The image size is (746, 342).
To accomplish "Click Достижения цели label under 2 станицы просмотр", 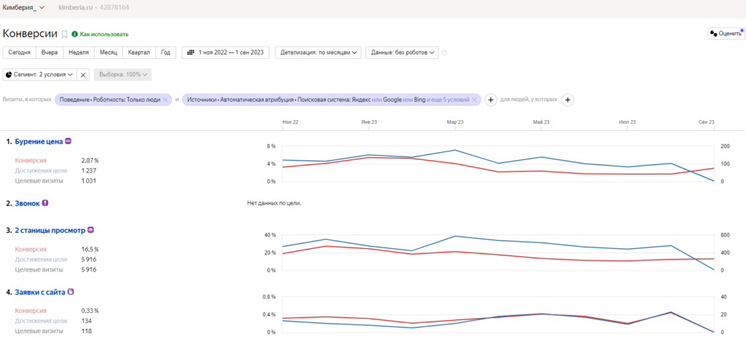I will coord(41,259).
